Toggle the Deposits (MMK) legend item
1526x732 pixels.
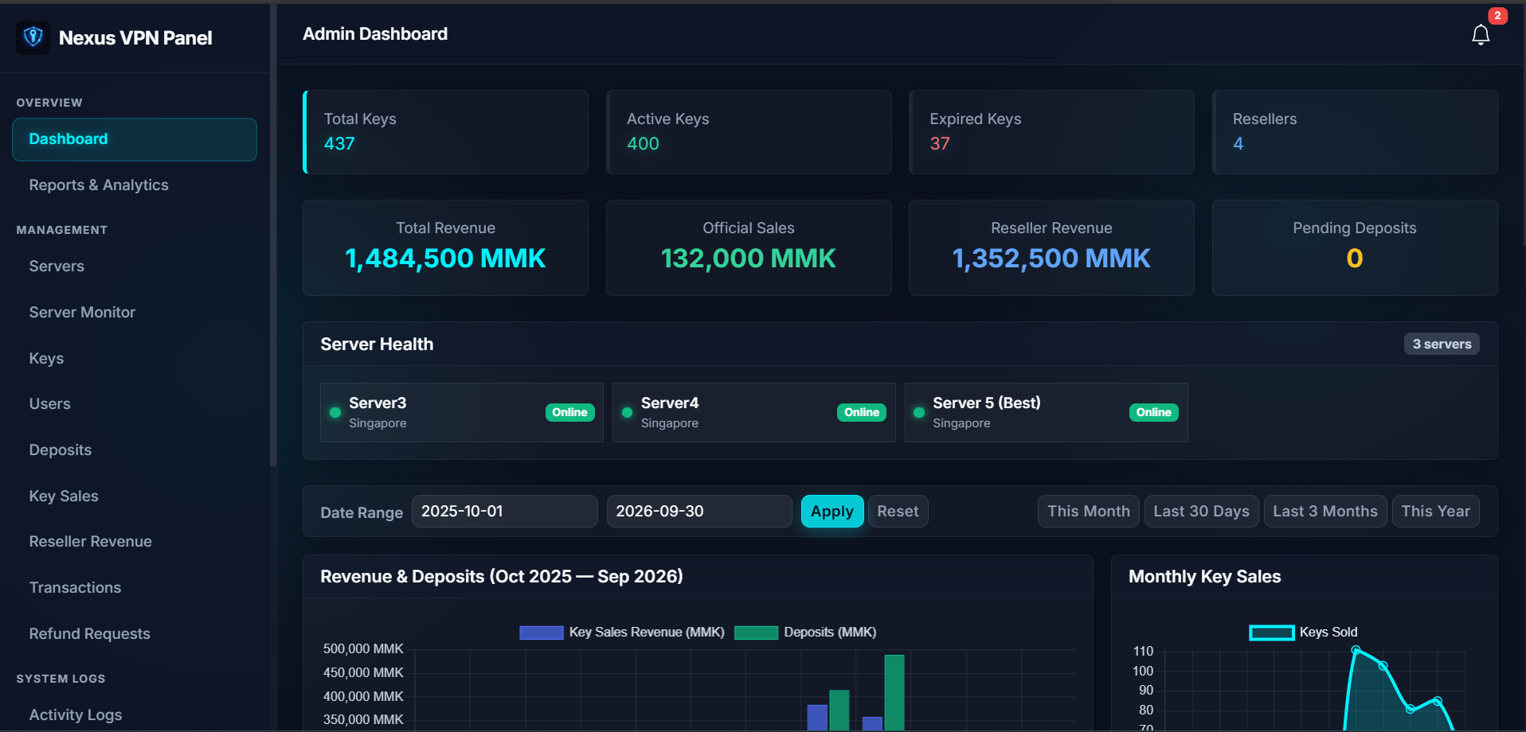pos(805,633)
